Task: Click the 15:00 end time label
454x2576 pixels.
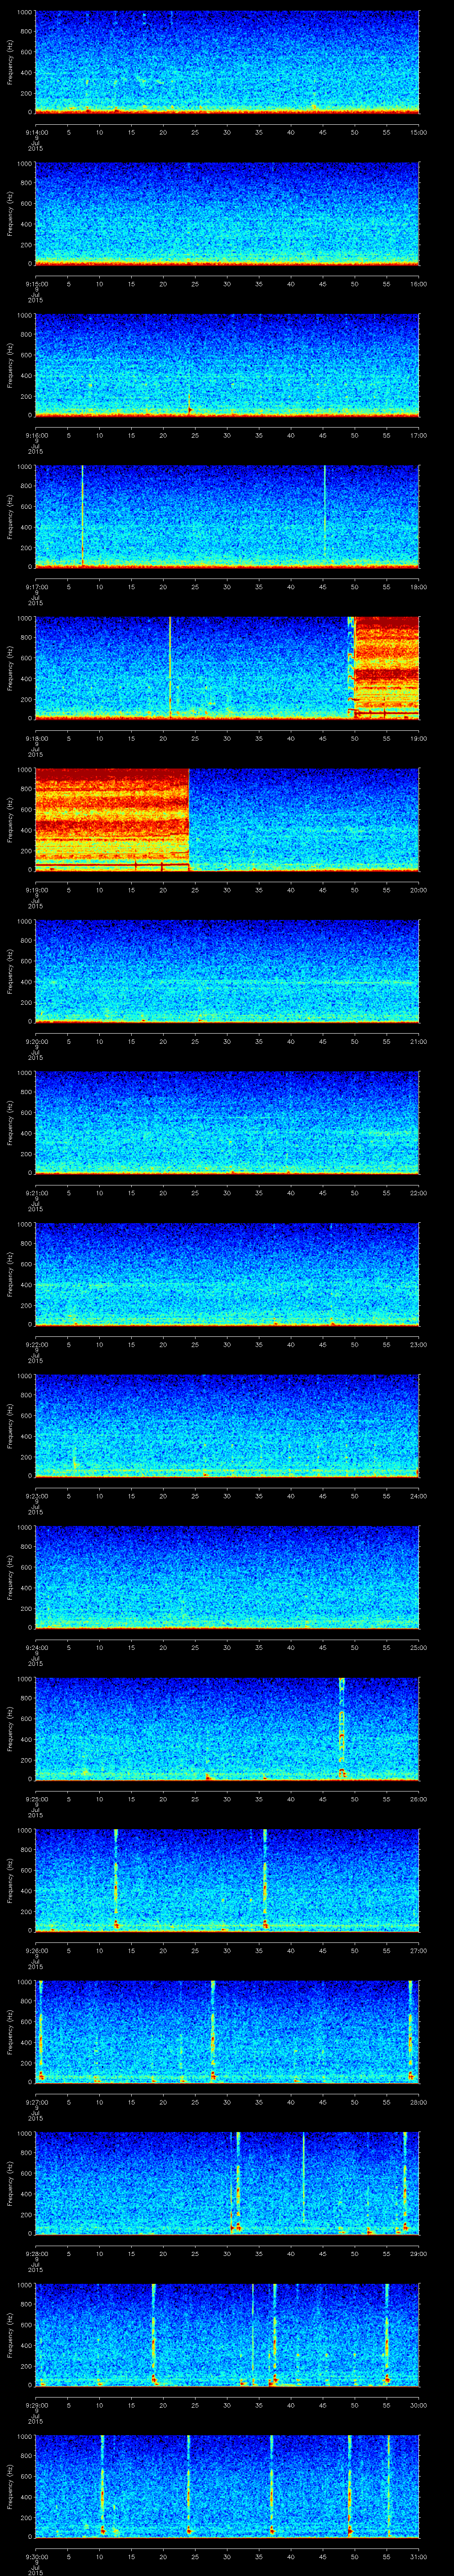Action: [418, 132]
